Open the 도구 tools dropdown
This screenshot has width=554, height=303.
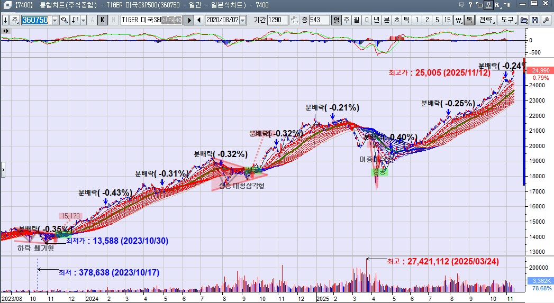pyautogui.click(x=507, y=20)
